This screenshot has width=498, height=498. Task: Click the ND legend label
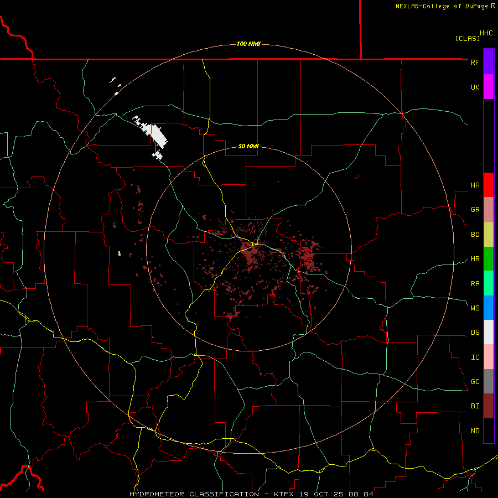point(475,430)
